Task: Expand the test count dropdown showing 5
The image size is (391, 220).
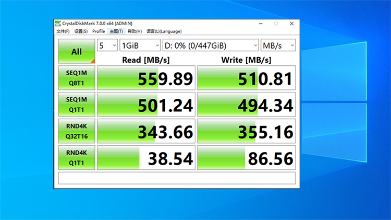Action: [107, 45]
